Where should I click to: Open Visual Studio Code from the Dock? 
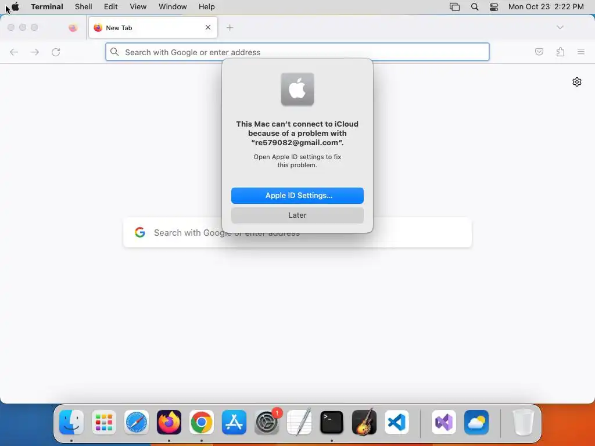(x=397, y=422)
